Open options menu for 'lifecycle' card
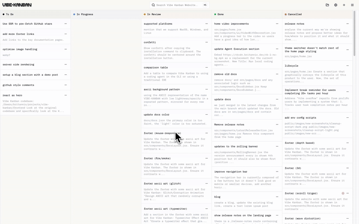This screenshot has width=359, height=224. pos(347,66)
